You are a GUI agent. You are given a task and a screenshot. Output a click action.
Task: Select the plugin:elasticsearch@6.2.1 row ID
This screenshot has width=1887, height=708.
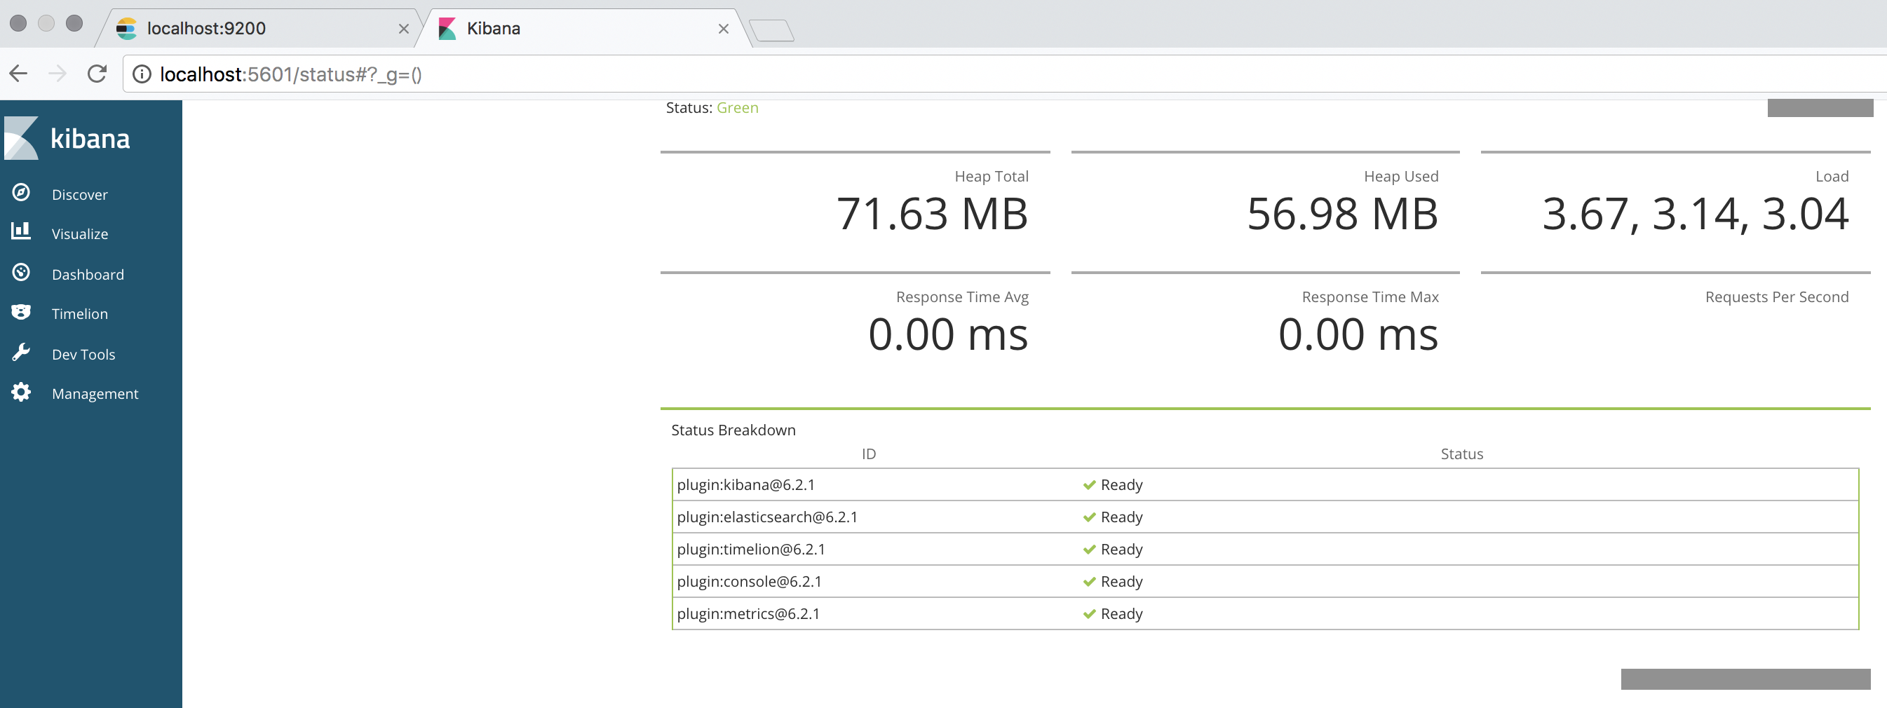767,517
